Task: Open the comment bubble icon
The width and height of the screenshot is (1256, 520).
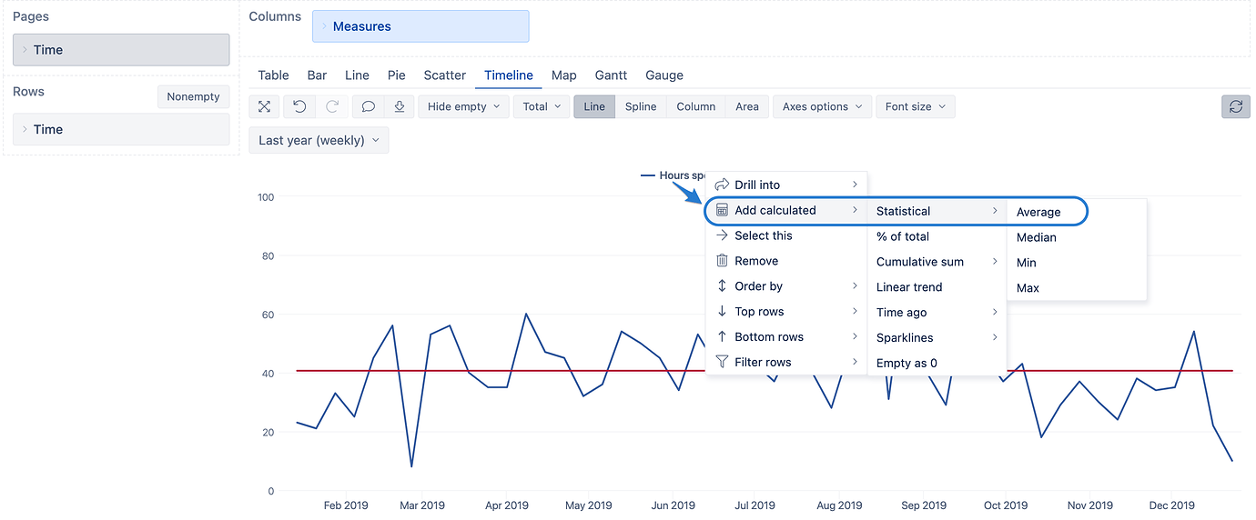Action: coord(369,106)
